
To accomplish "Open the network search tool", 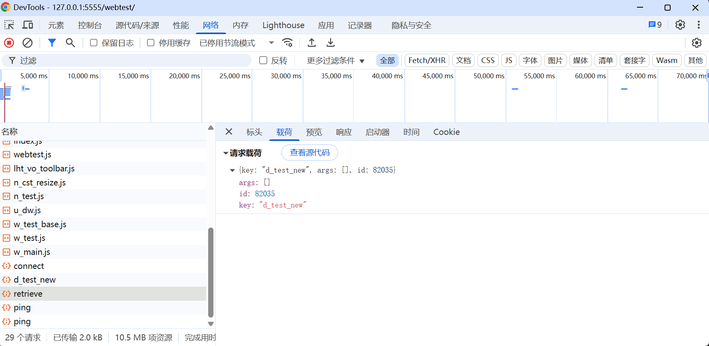I will tap(70, 43).
